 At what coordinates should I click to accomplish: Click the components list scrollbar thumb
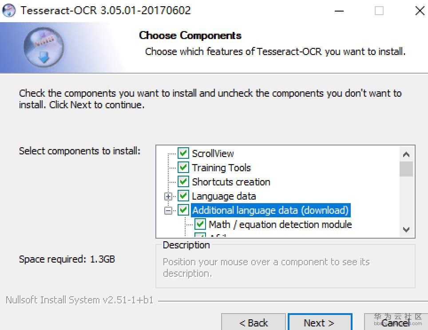coord(406,169)
